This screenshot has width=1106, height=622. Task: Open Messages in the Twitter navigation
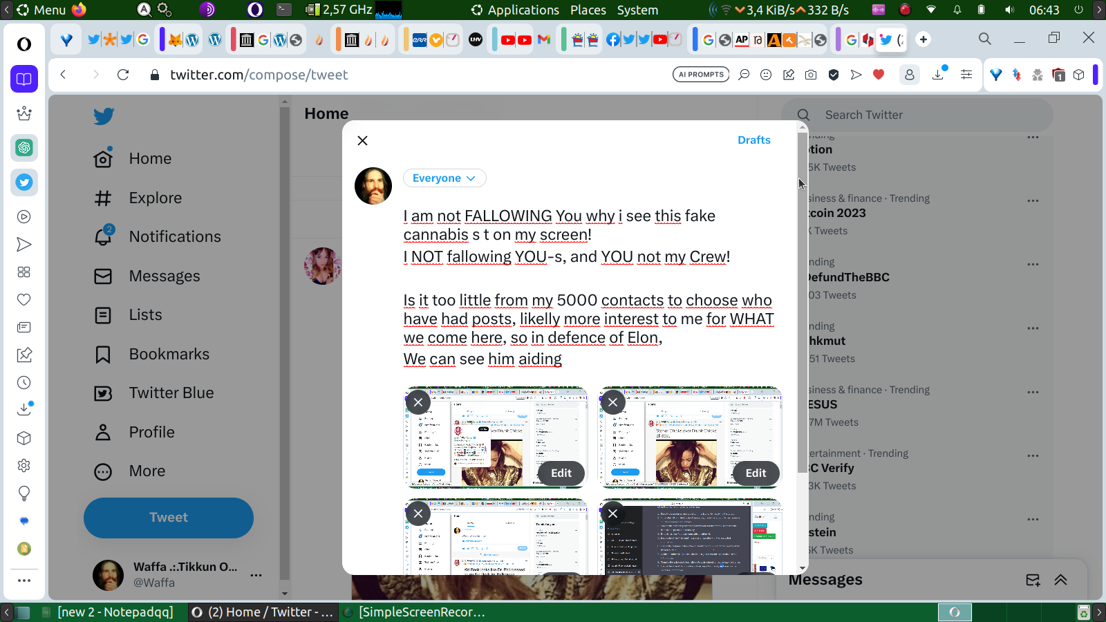[147, 276]
